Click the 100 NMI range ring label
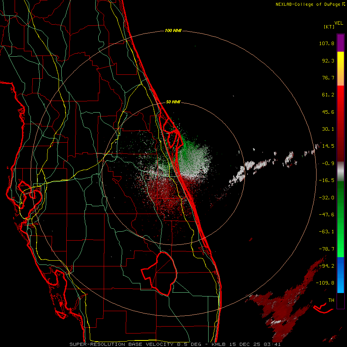The height and width of the screenshot is (347, 347). [173, 30]
